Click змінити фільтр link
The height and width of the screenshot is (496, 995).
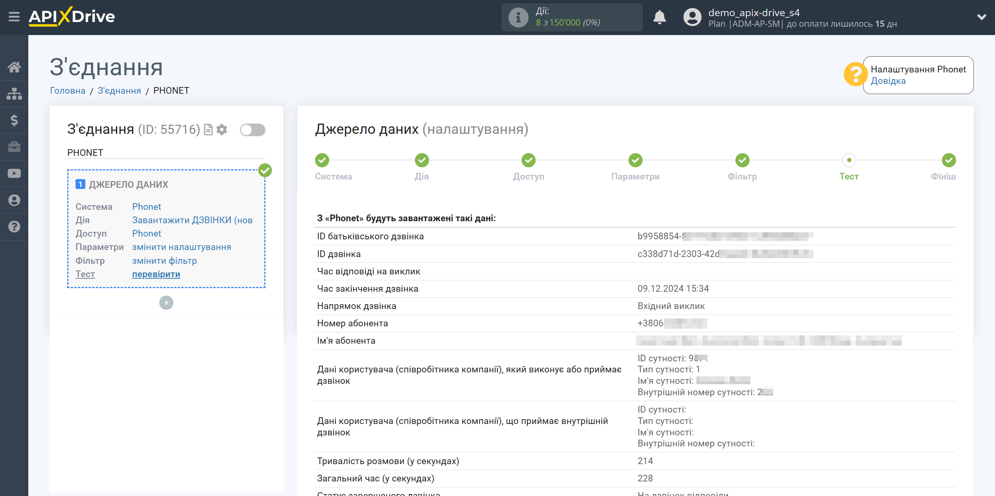pyautogui.click(x=164, y=261)
